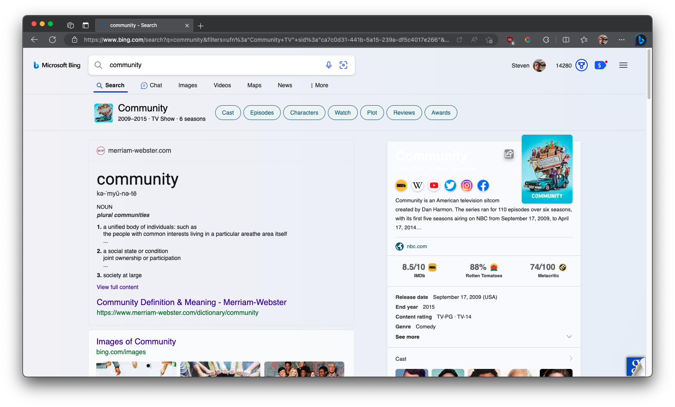Switch to the News tab
Screen dimensions: 675x407
(285, 85)
